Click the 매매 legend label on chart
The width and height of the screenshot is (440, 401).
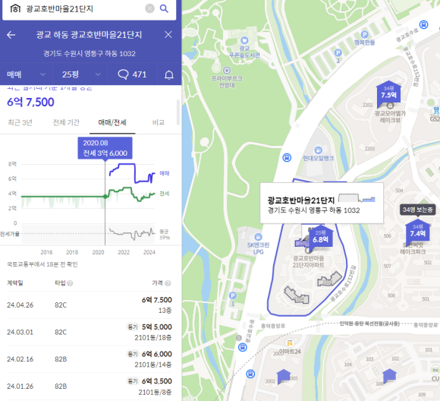[165, 173]
